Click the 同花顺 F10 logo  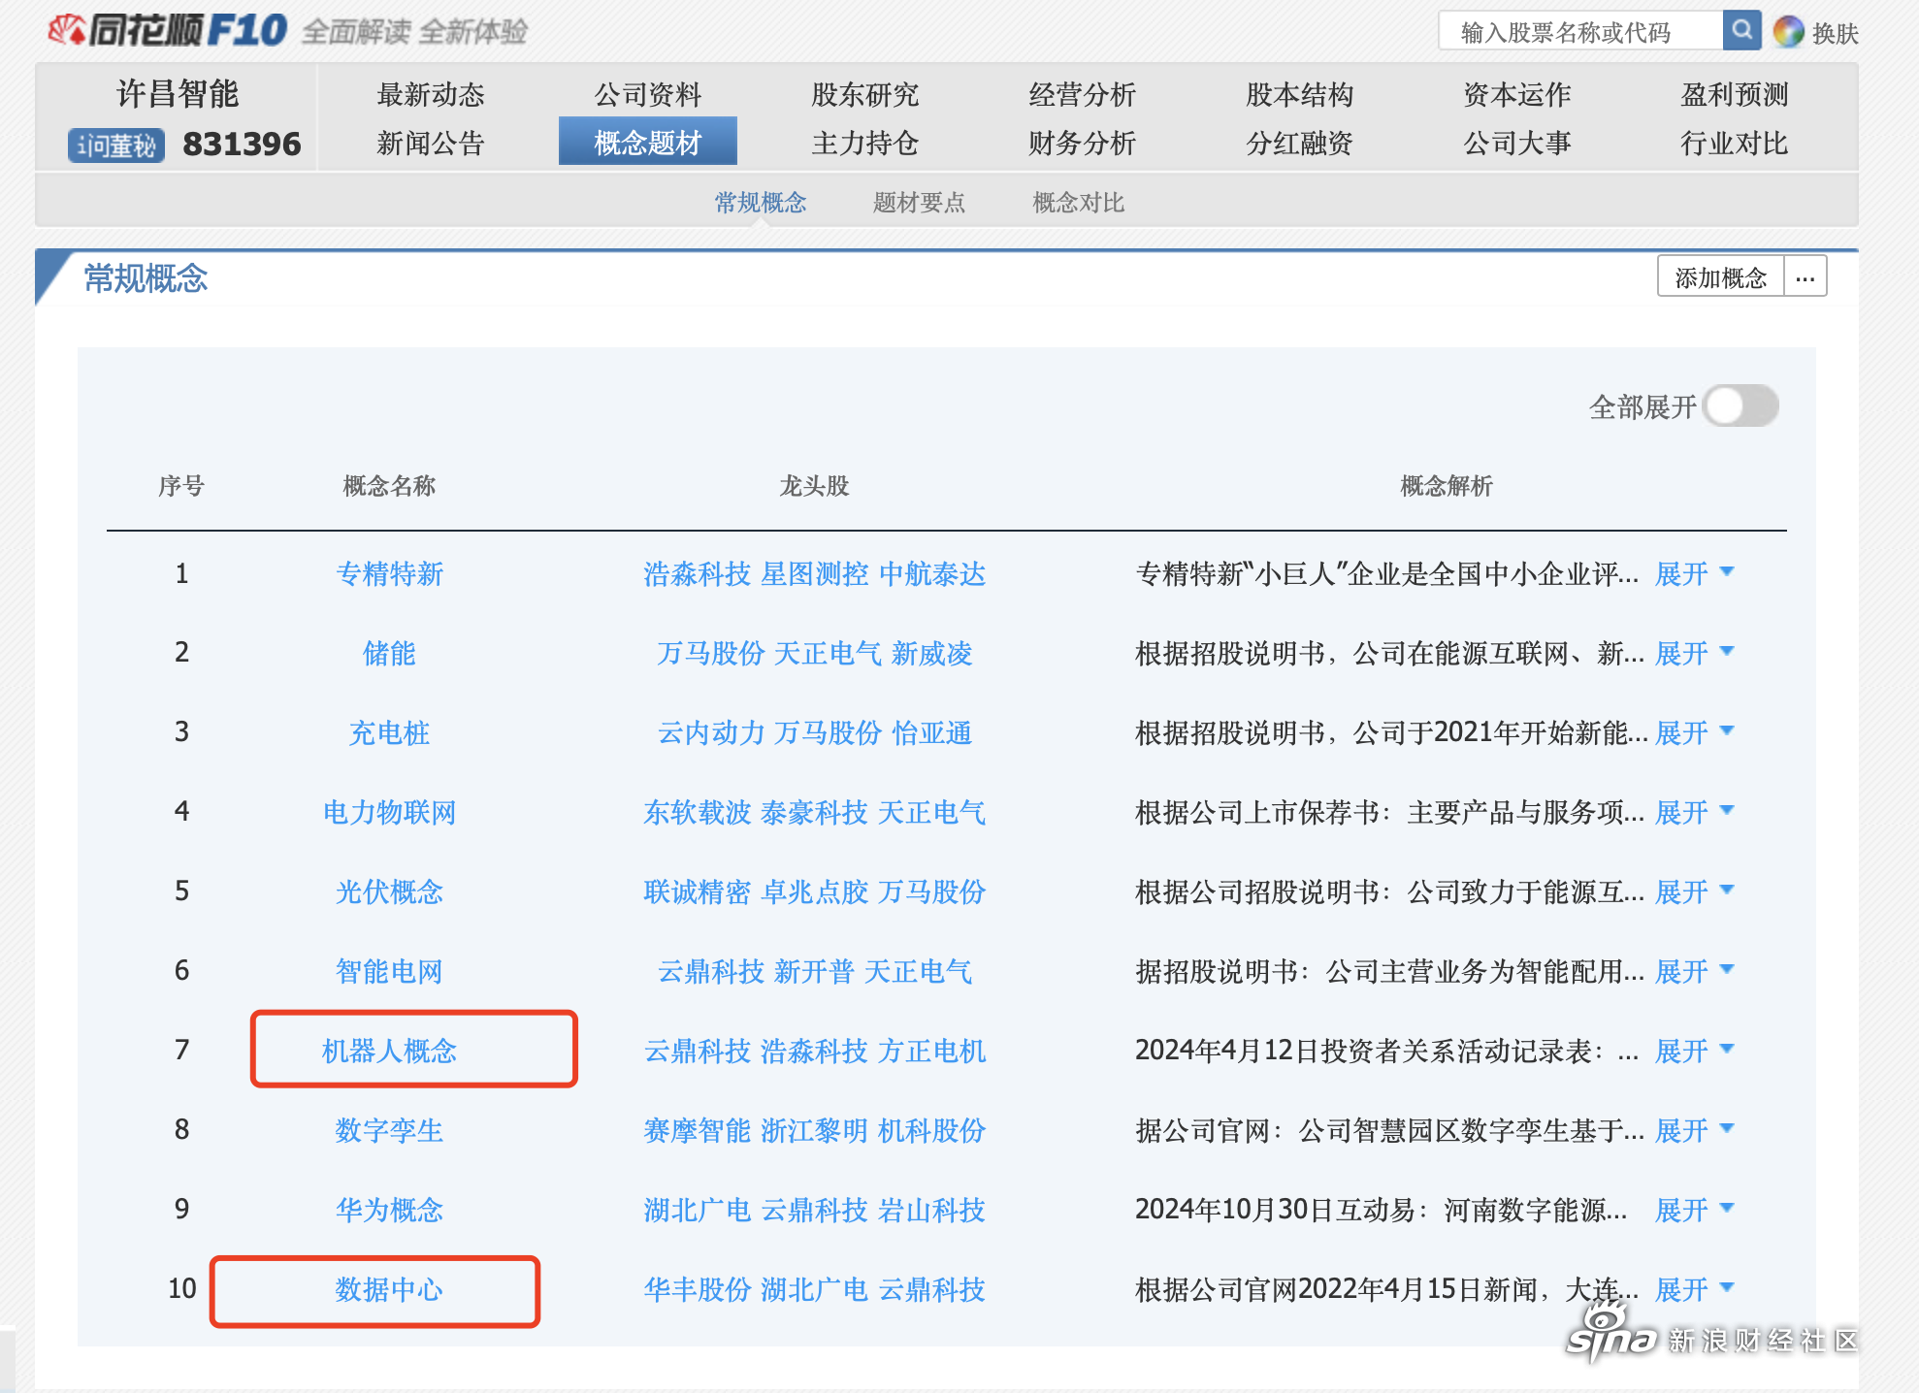click(x=168, y=31)
